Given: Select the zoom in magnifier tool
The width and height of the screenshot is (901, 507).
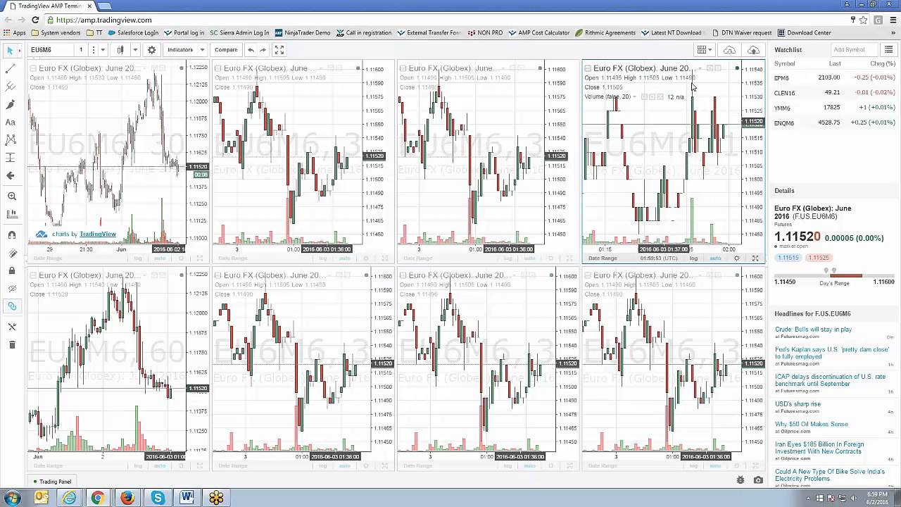Looking at the screenshot, I should tap(11, 196).
